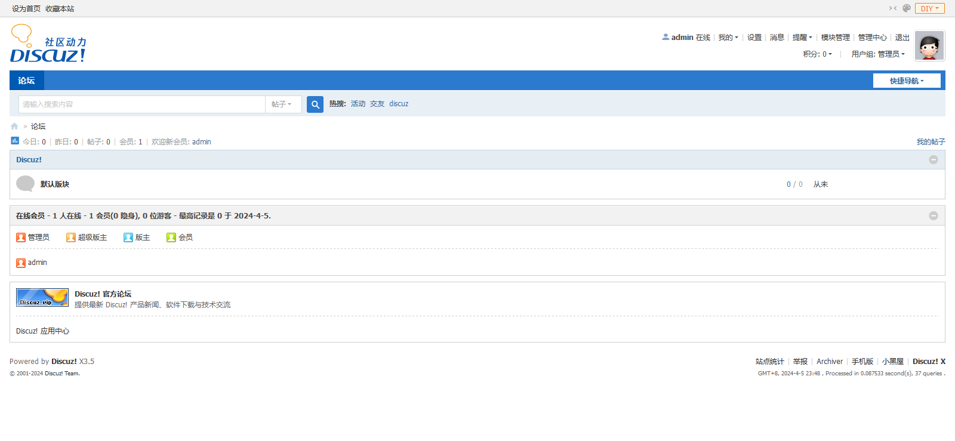Screen dimensions: 955x441
Task: Click 设置 in the user menu
Action: (x=754, y=38)
